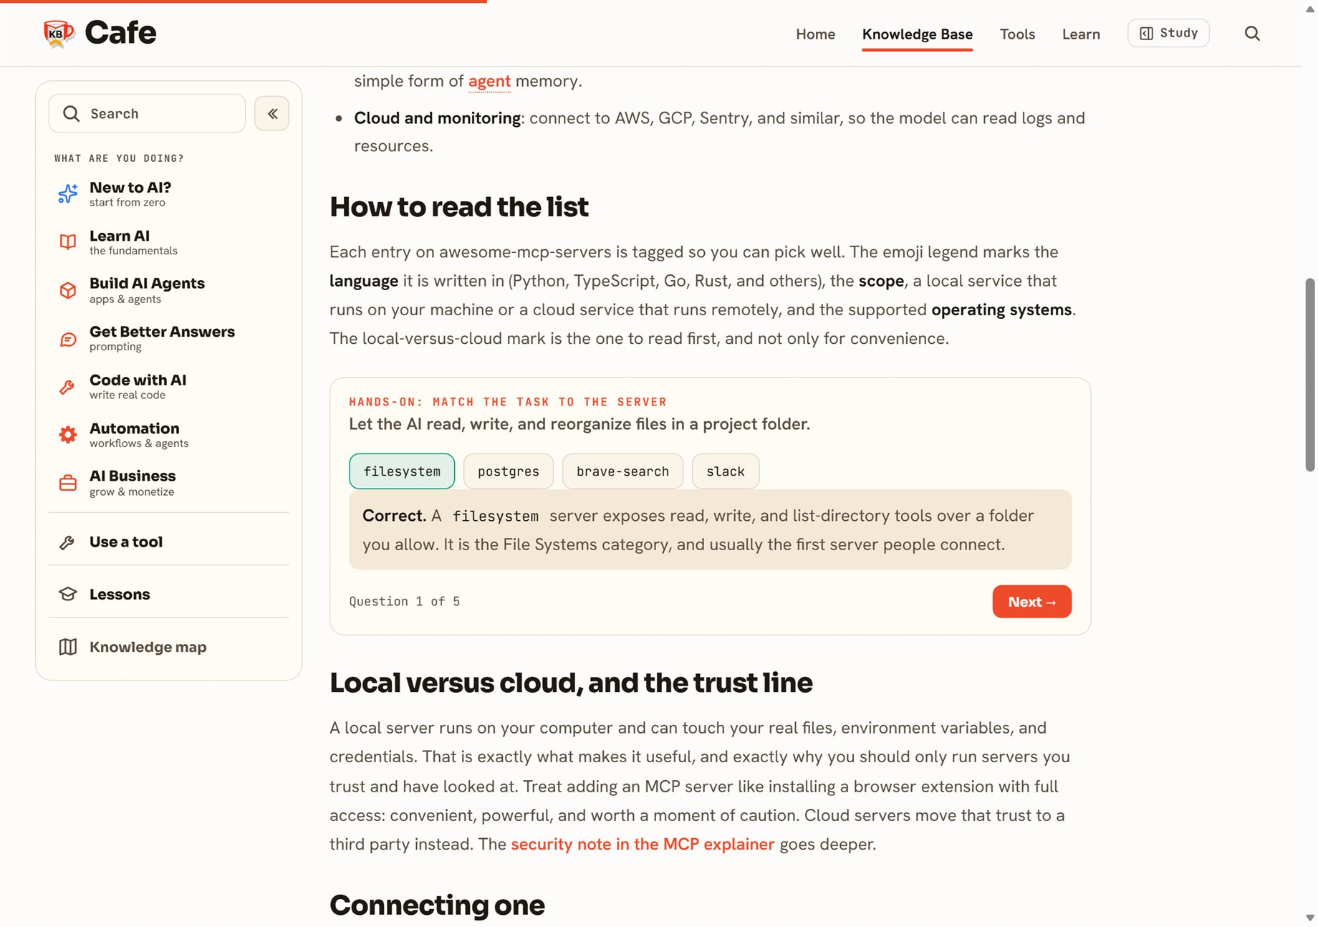Screen dimensions: 1318x927
Task: Click the 'Question 1 of 5' text
Action: coord(404,602)
